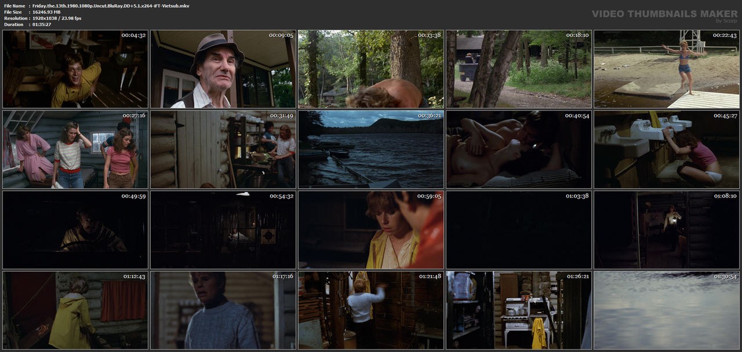Pick the bathroom sinks frame at 00:45:27
Screen dimensions: 742x352
(x=667, y=149)
